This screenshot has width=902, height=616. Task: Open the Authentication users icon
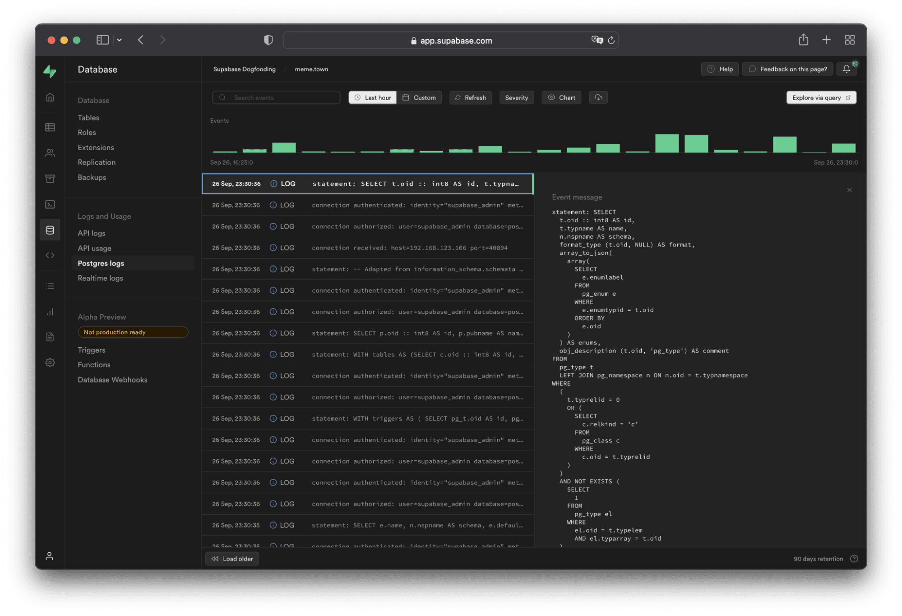[x=50, y=152]
